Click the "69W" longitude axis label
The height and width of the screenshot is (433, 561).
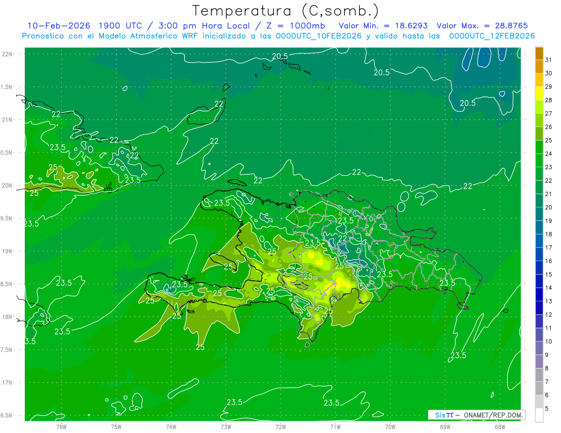click(445, 427)
